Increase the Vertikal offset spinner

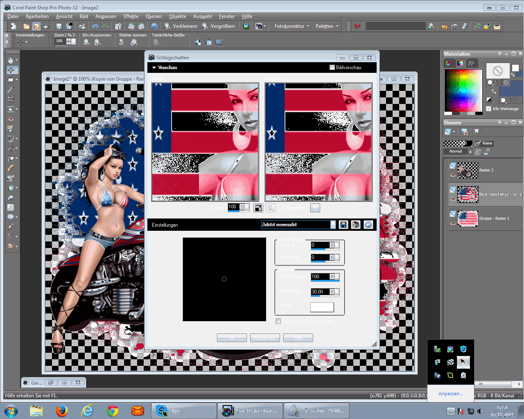(x=332, y=244)
